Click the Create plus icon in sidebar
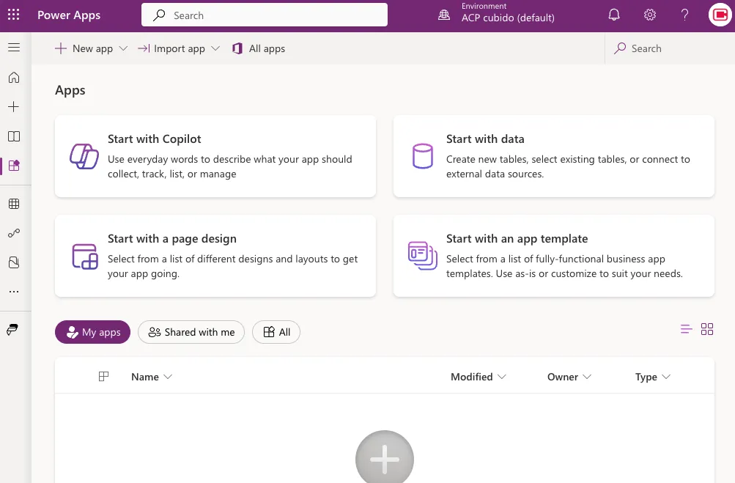Screen dimensions: 735x483 click(14, 106)
